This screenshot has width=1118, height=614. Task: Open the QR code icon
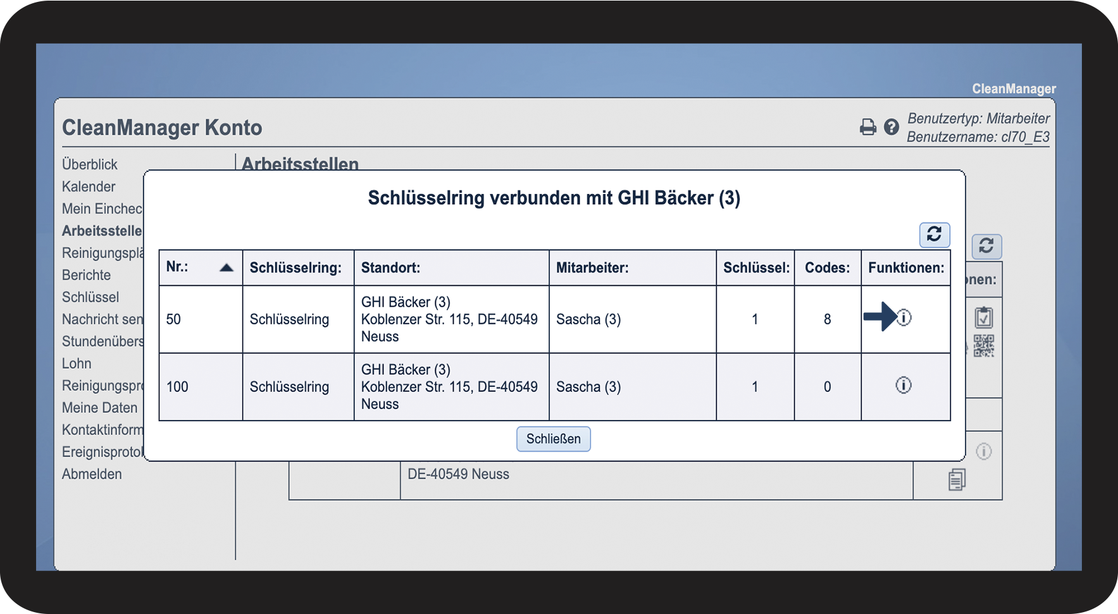pos(984,346)
